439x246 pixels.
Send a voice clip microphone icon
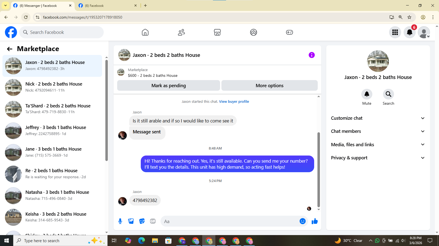(x=120, y=221)
